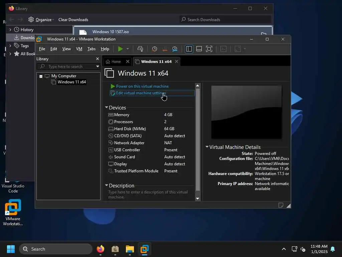
Task: Open Organize menu in Firefox Library
Action: coord(41,20)
